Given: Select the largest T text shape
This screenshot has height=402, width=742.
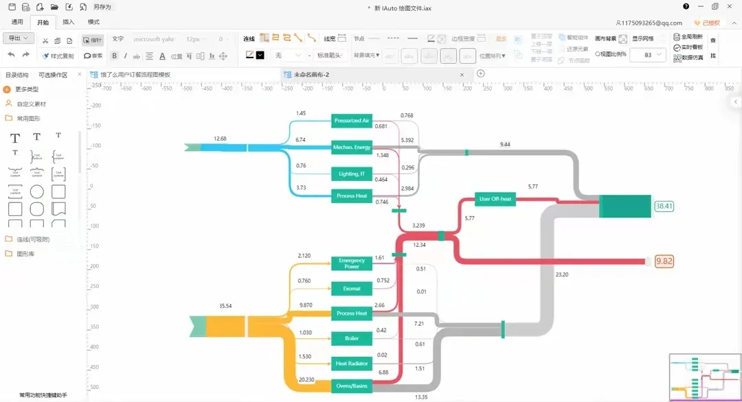Looking at the screenshot, I should click(x=15, y=138).
